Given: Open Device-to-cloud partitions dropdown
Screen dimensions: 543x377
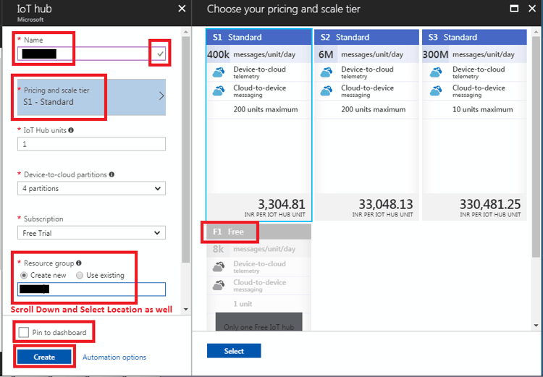Looking at the screenshot, I should 91,189.
